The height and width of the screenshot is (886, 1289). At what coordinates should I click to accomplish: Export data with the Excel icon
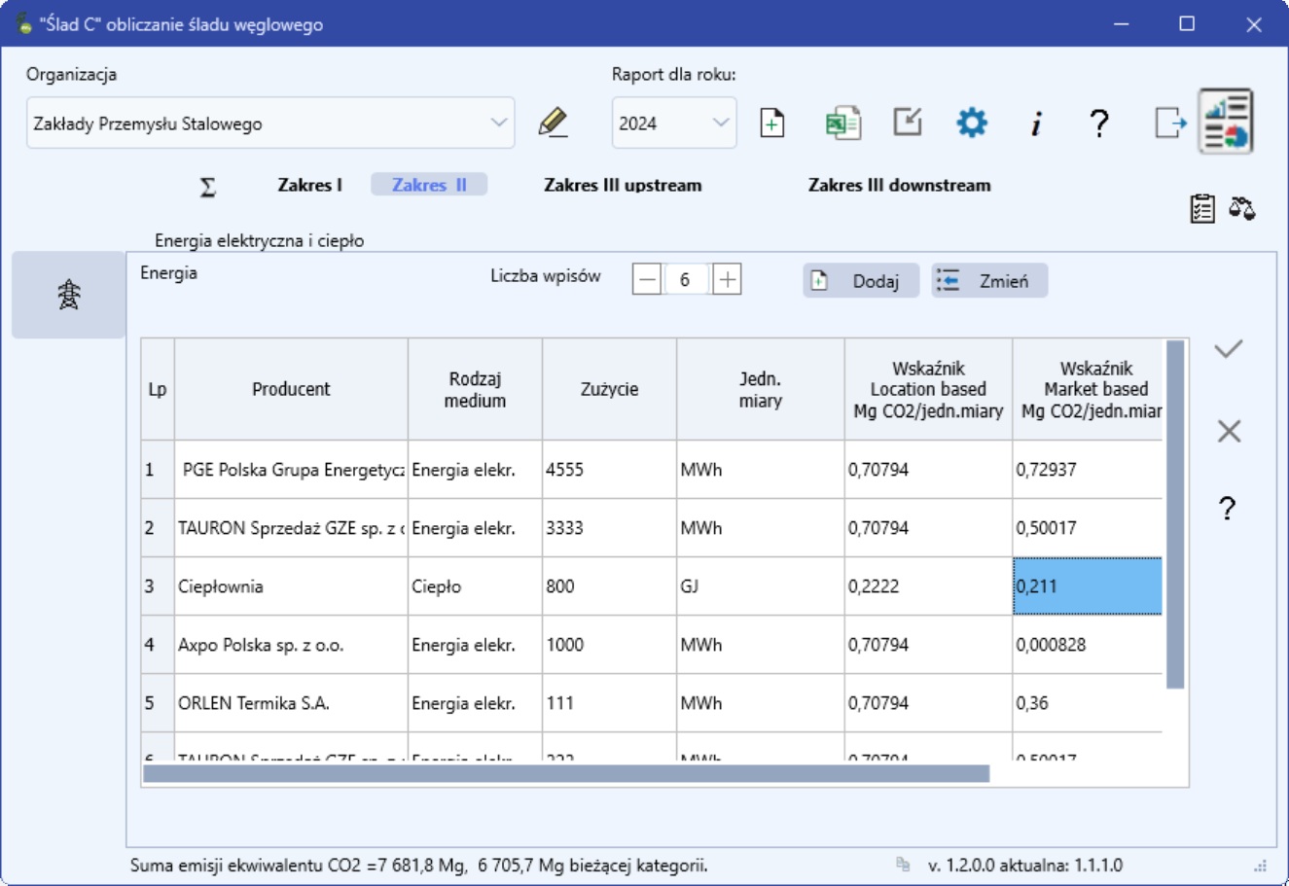(x=842, y=124)
